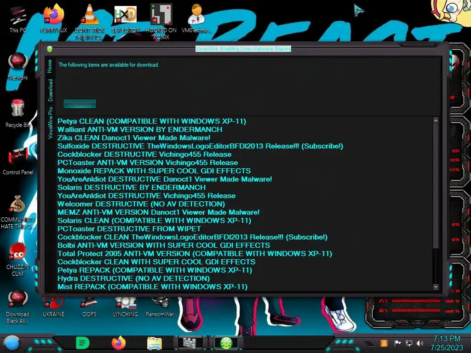Select MEMZ ANTI-VM VERSION entry
This screenshot has height=353, width=471.
(158, 212)
